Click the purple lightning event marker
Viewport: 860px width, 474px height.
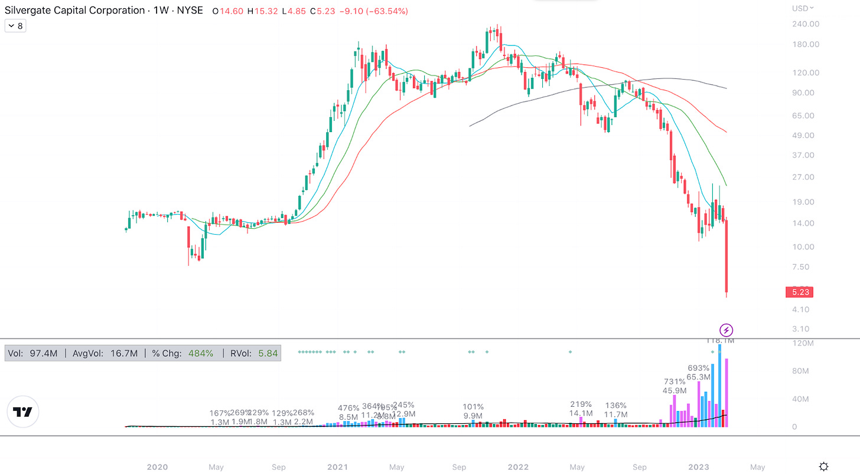coord(727,330)
